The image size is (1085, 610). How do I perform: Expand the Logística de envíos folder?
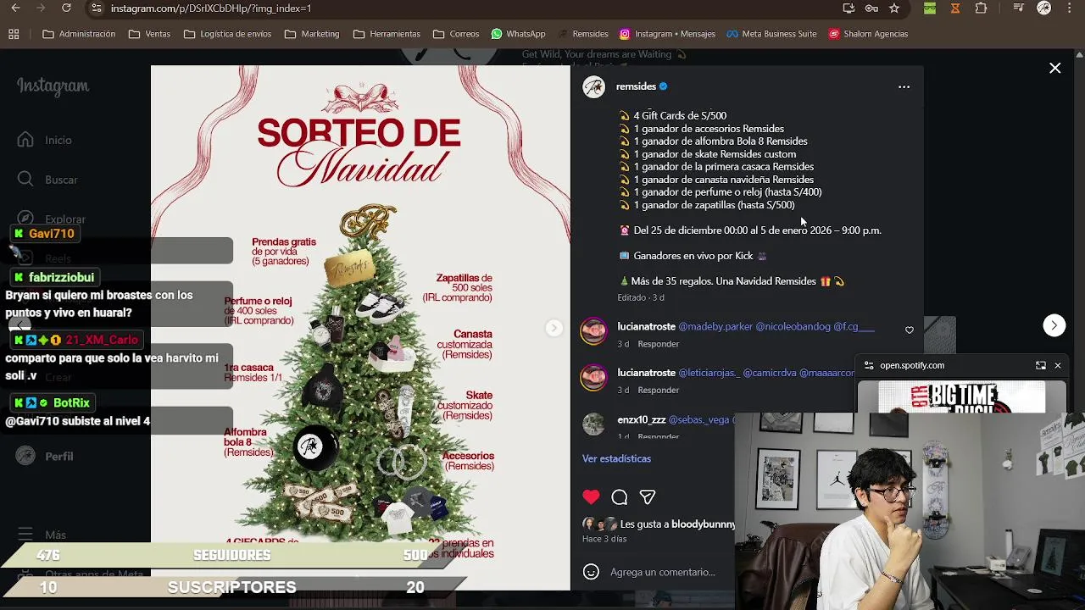tap(227, 34)
